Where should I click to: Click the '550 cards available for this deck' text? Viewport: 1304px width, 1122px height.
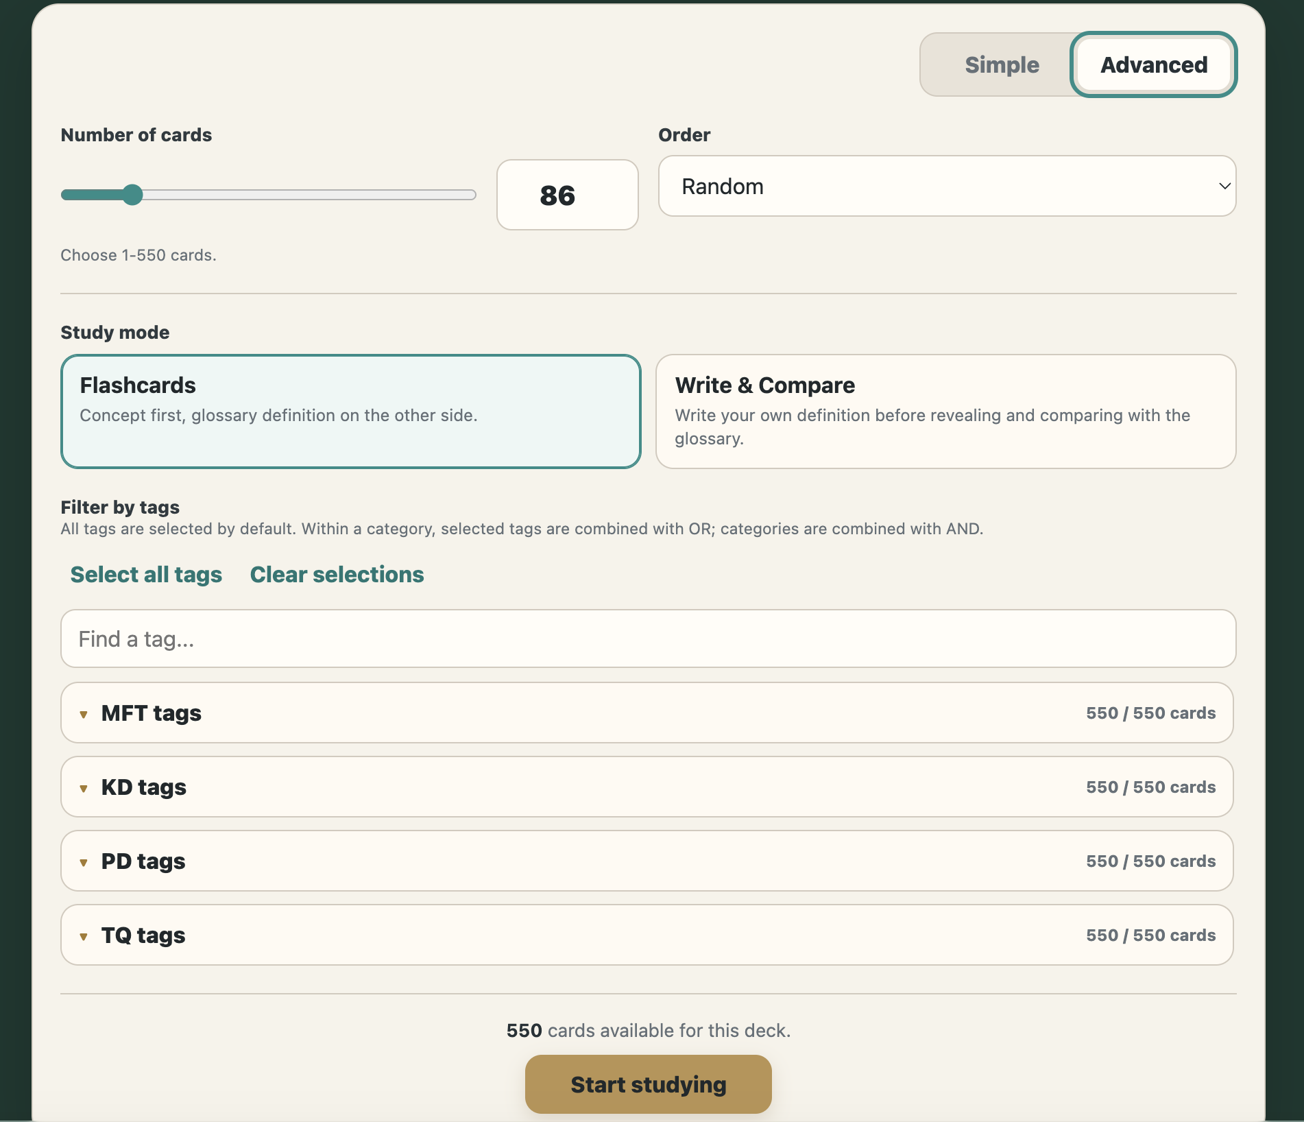coord(648,1030)
